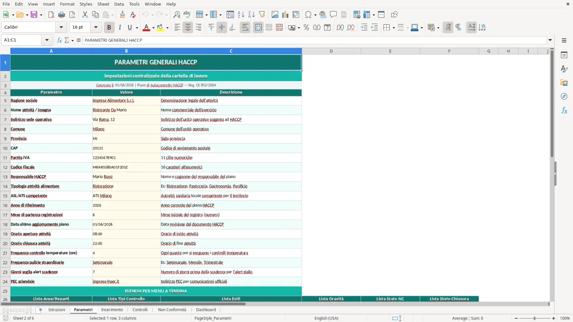Expand the formula bar
This screenshot has width=573, height=322.
pos(550,40)
